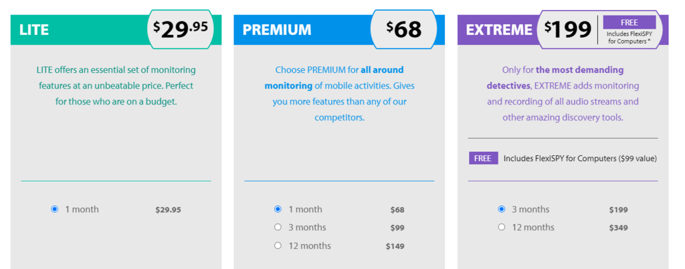Click the $349 price for 12 months

(619, 228)
